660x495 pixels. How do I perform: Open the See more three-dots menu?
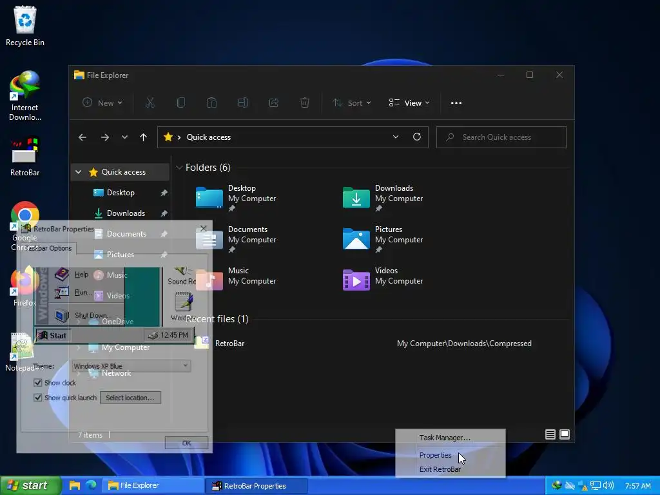(x=456, y=102)
